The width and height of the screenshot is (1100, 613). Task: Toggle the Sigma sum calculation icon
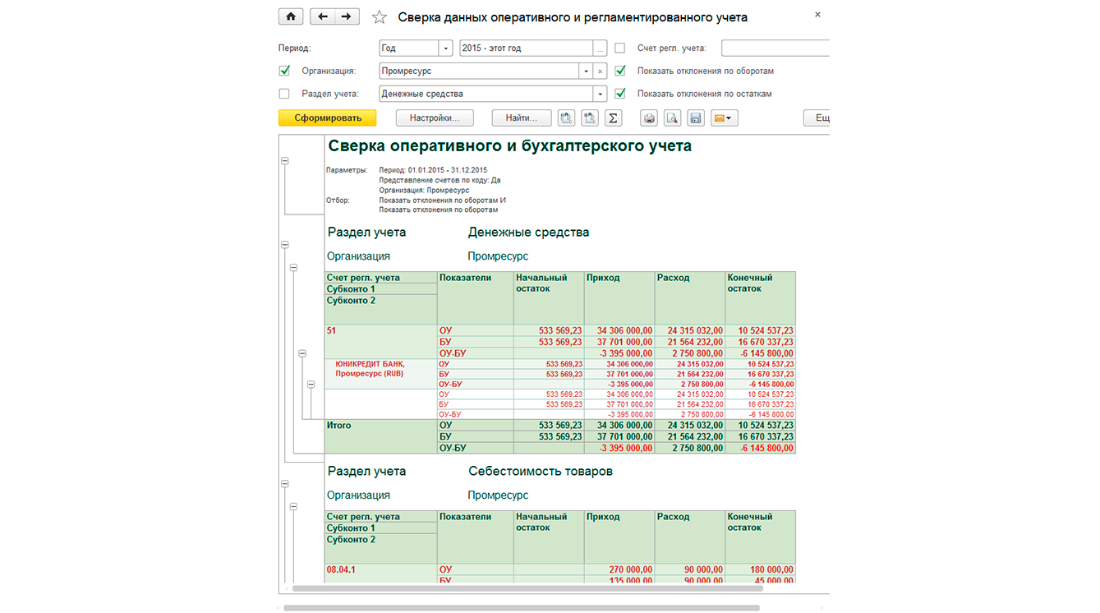(x=613, y=118)
